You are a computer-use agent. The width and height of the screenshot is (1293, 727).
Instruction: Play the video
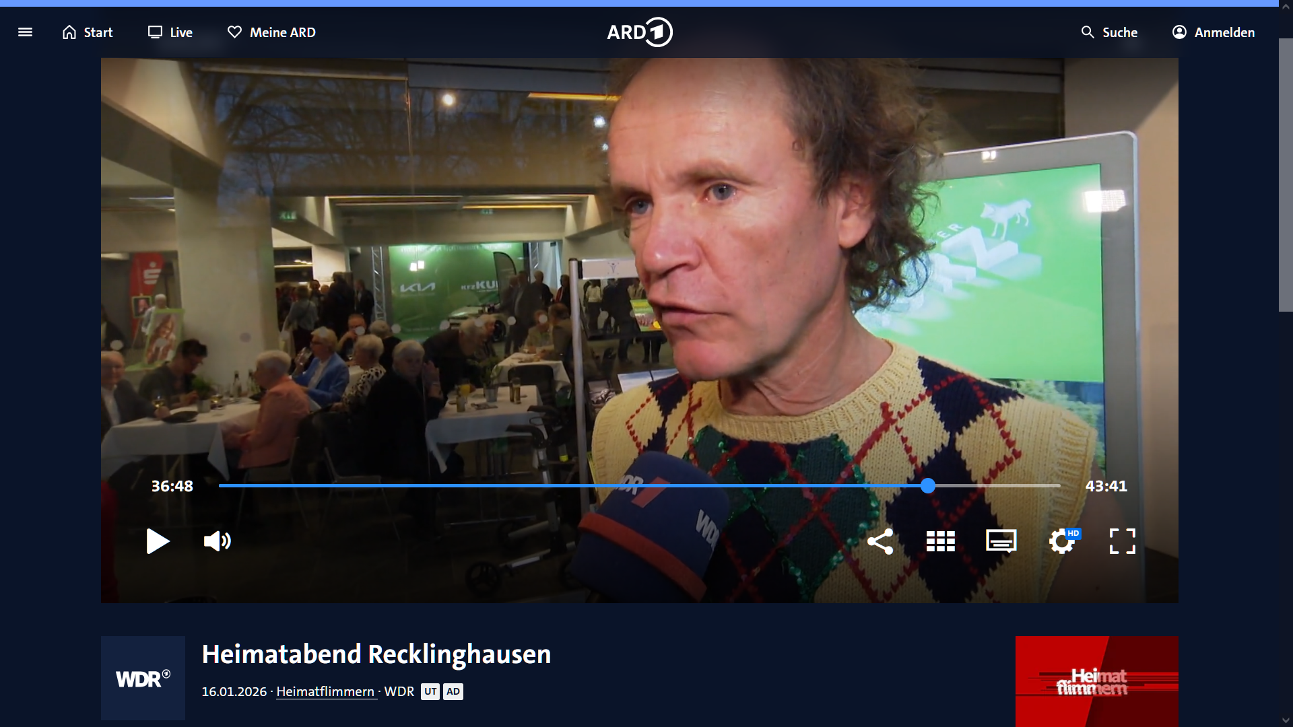click(x=158, y=541)
